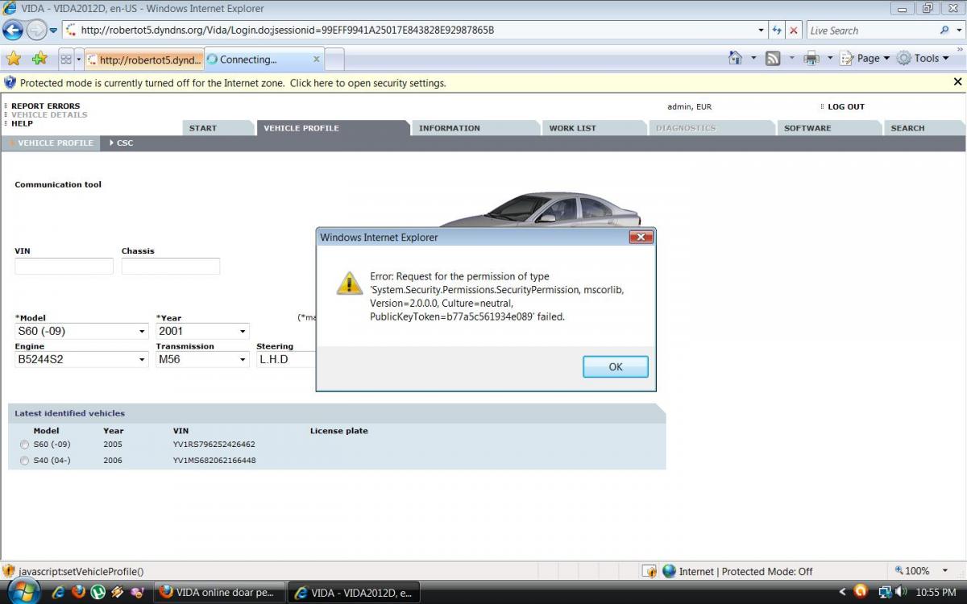Expand the Recent Pages dropdown arrow
The width and height of the screenshot is (967, 604).
coord(54,31)
